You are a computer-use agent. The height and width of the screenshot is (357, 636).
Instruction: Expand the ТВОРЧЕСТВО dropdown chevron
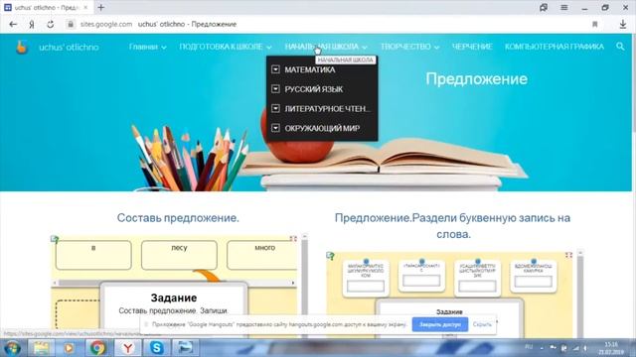point(436,48)
